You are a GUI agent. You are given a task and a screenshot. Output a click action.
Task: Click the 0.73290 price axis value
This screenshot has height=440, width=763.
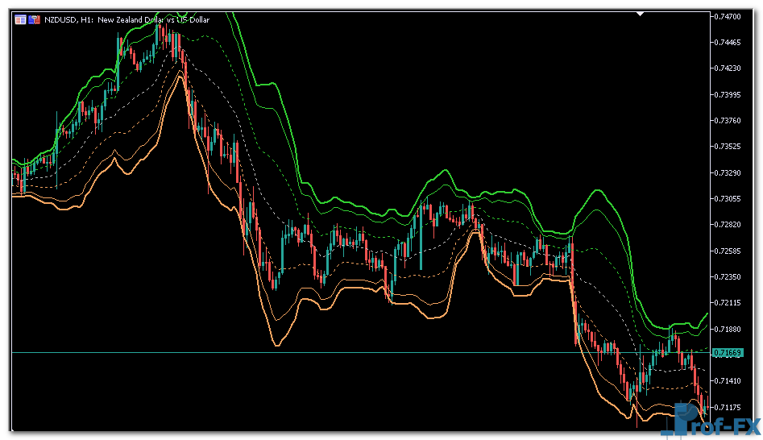click(728, 172)
